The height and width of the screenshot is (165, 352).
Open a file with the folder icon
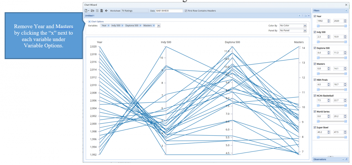click(x=92, y=11)
